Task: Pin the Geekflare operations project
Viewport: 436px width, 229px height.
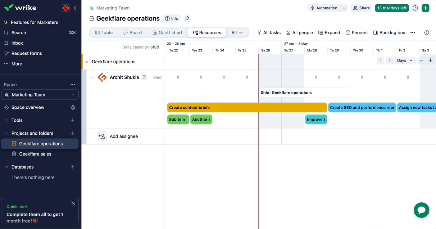Action: (187, 18)
